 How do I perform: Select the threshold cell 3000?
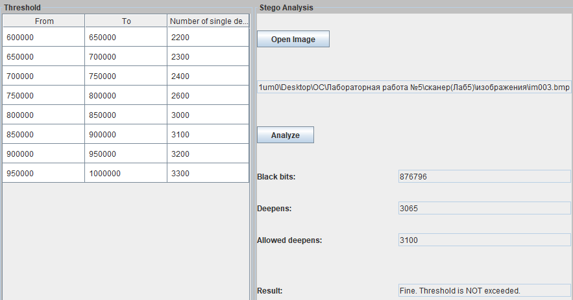[x=208, y=115]
